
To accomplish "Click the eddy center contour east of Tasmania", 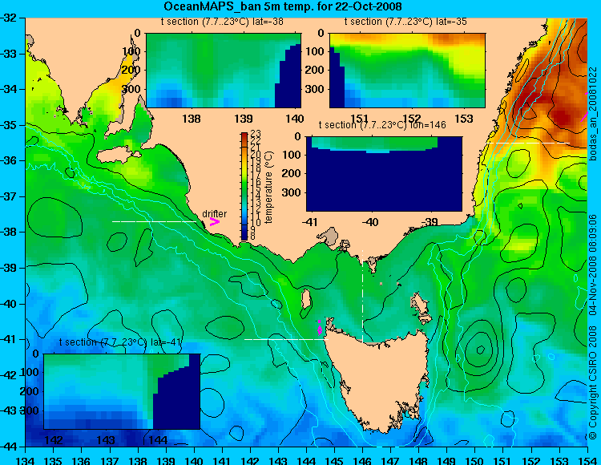I will tap(480, 350).
